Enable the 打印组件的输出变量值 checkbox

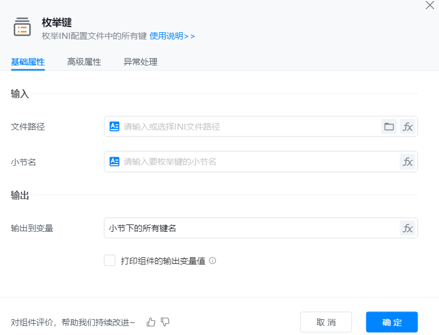(109, 260)
